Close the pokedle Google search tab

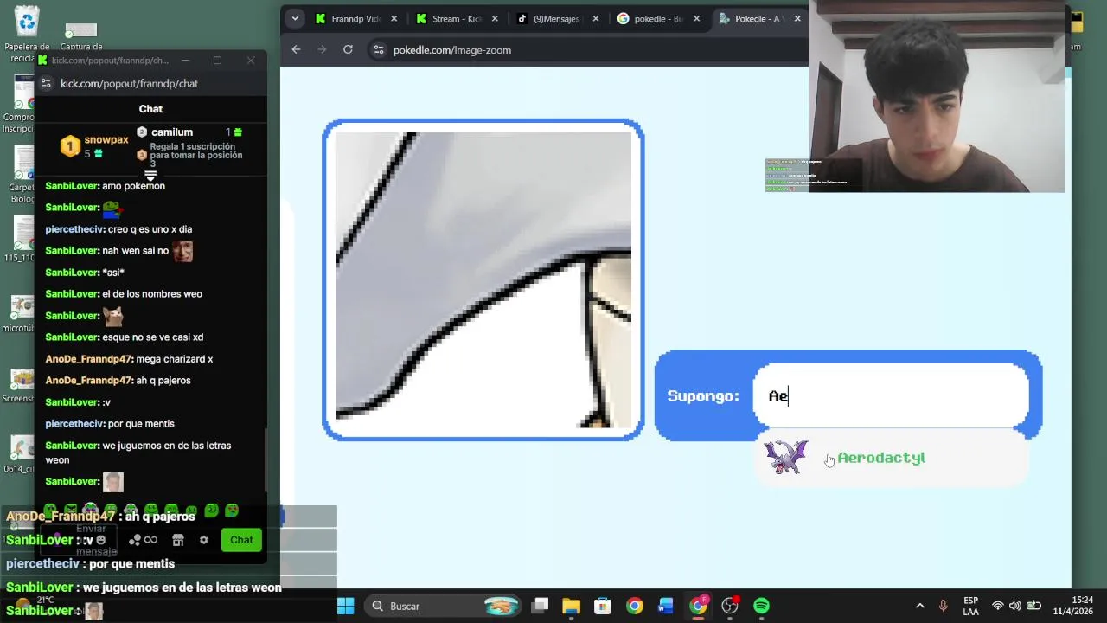click(696, 18)
